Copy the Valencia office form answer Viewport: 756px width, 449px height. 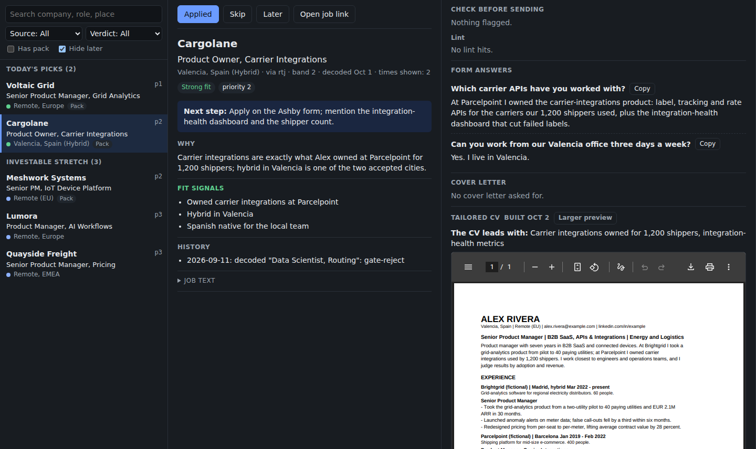(707, 144)
